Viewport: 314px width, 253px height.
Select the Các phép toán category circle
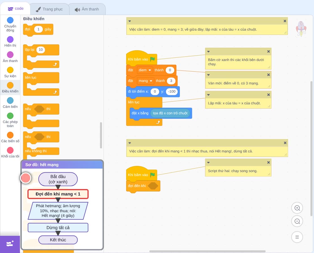(x=10, y=116)
